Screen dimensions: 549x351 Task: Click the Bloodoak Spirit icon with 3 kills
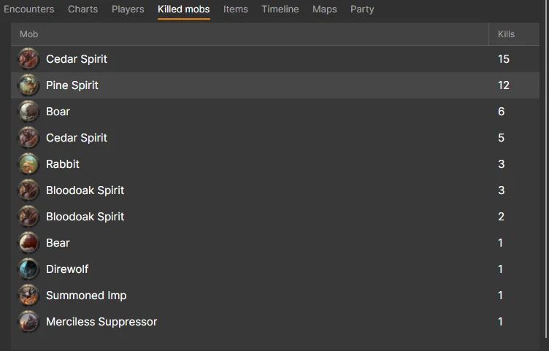point(28,190)
